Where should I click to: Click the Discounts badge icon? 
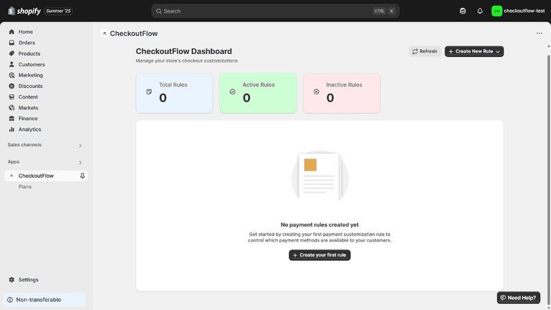(x=11, y=86)
